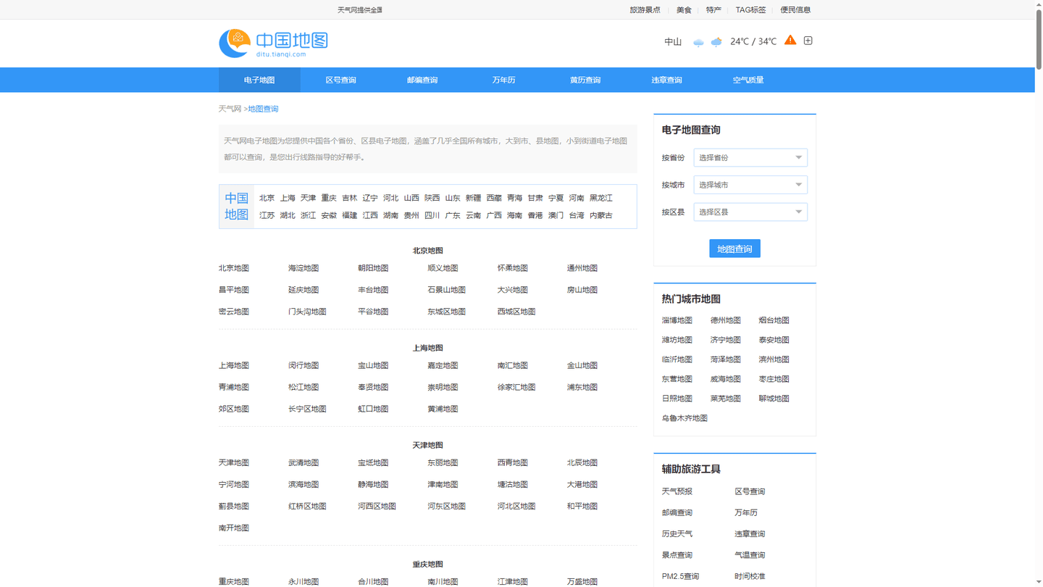Viewport: 1043px width, 587px height.
Task: Open the 闵行地图 link
Action: [303, 365]
